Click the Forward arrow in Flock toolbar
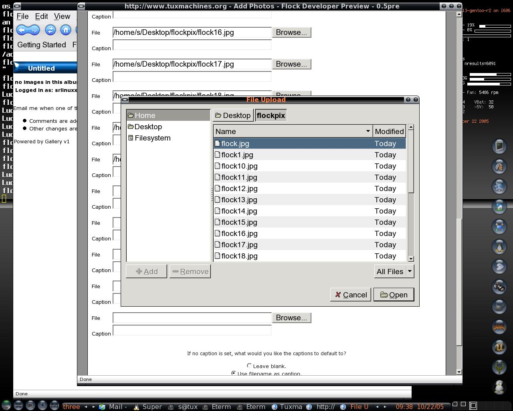This screenshot has height=411, width=513. point(34,30)
